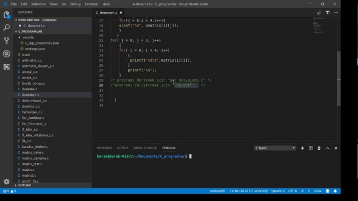358x201 pixels.
Task: Click the terminal prompt input area
Action: (x=190, y=157)
